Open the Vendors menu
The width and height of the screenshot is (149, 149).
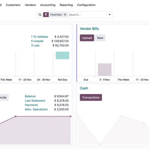pos(30,5)
